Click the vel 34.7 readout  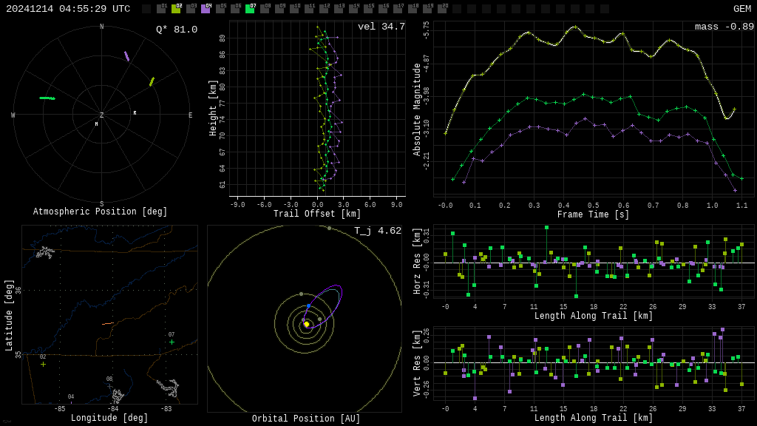(381, 27)
